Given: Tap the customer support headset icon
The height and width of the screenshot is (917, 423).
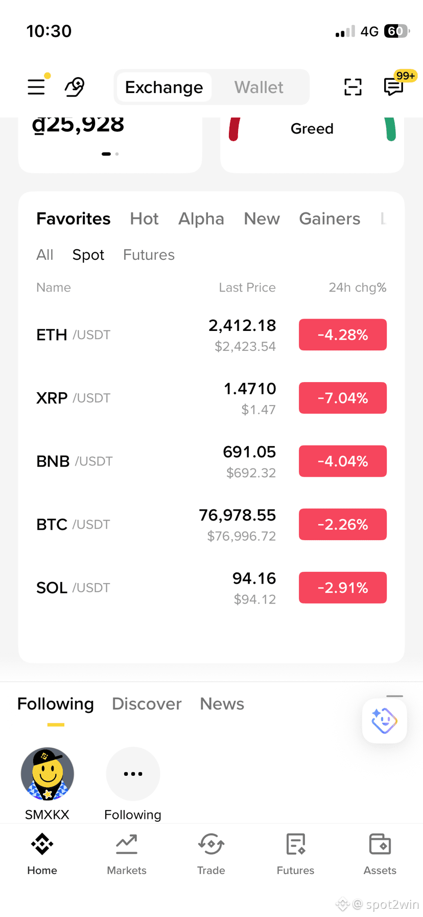Looking at the screenshot, I should [x=75, y=87].
